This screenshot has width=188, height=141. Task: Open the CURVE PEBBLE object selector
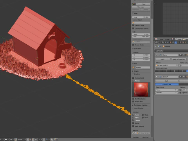(166, 65)
